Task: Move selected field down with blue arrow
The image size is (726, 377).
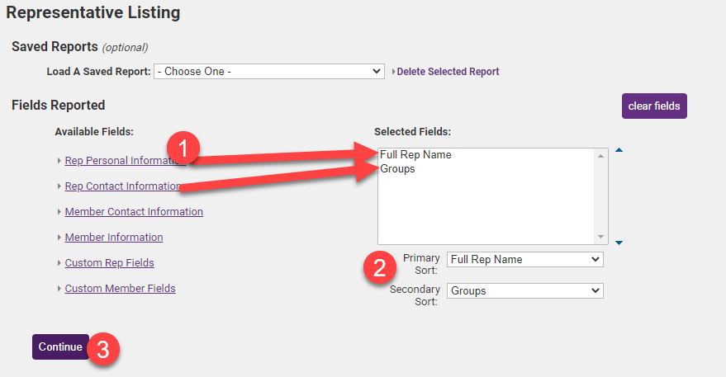Action: click(x=619, y=243)
